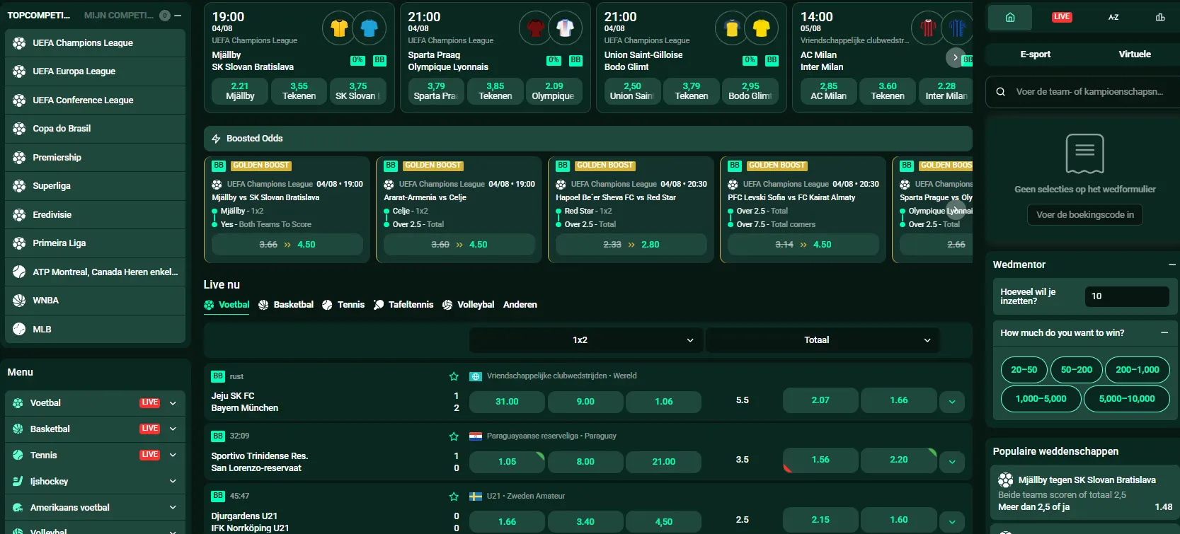Click the search magnifier icon
The image size is (1180, 534).
(1000, 92)
